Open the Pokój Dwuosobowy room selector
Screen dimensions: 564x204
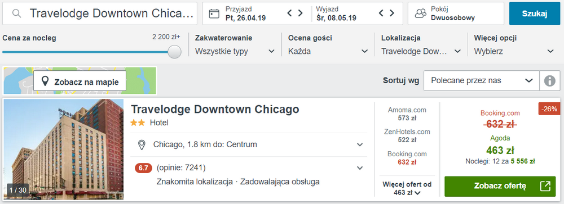point(456,13)
